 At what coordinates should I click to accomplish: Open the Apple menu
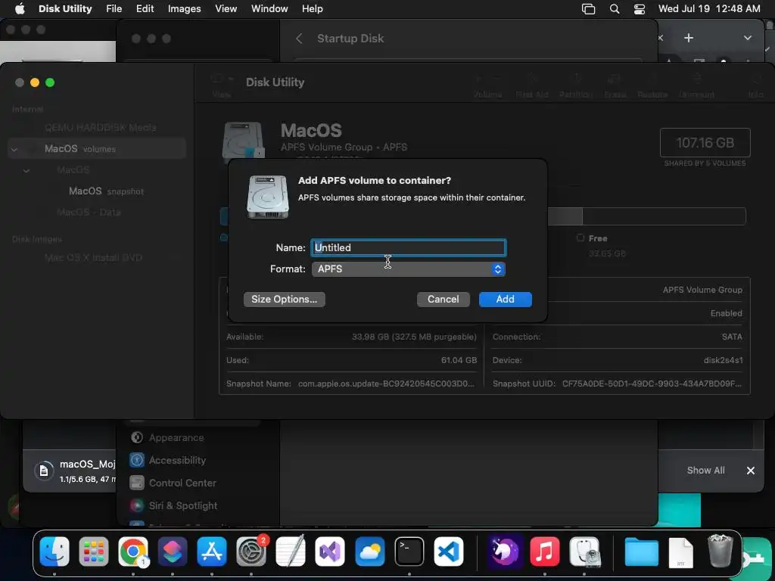tap(20, 8)
